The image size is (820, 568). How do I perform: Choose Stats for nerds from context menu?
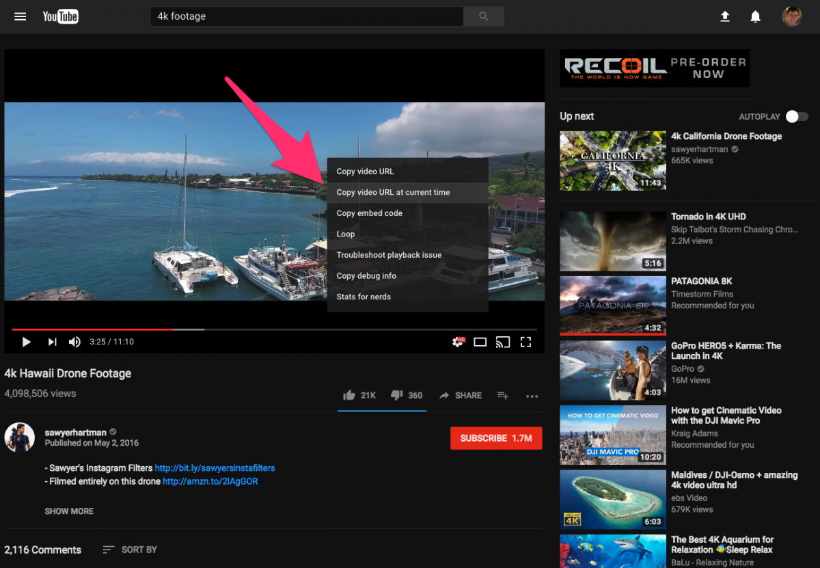tap(364, 297)
